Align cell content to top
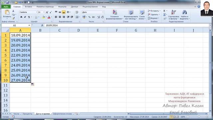The width and height of the screenshot is (213, 120). [56, 12]
